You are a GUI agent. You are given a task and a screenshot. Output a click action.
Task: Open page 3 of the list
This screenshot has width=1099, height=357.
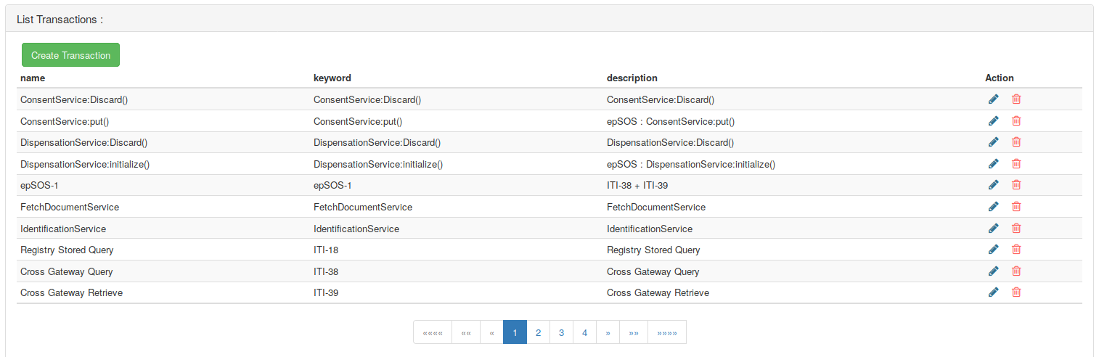point(561,332)
